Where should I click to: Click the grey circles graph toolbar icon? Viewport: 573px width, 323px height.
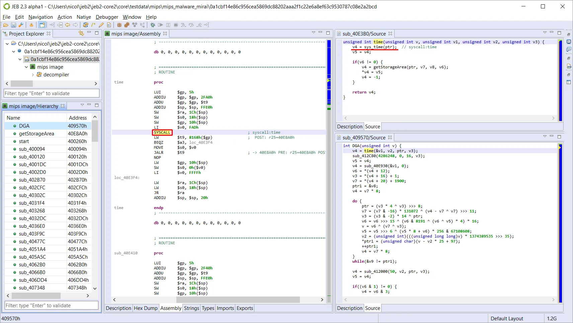coord(135,25)
